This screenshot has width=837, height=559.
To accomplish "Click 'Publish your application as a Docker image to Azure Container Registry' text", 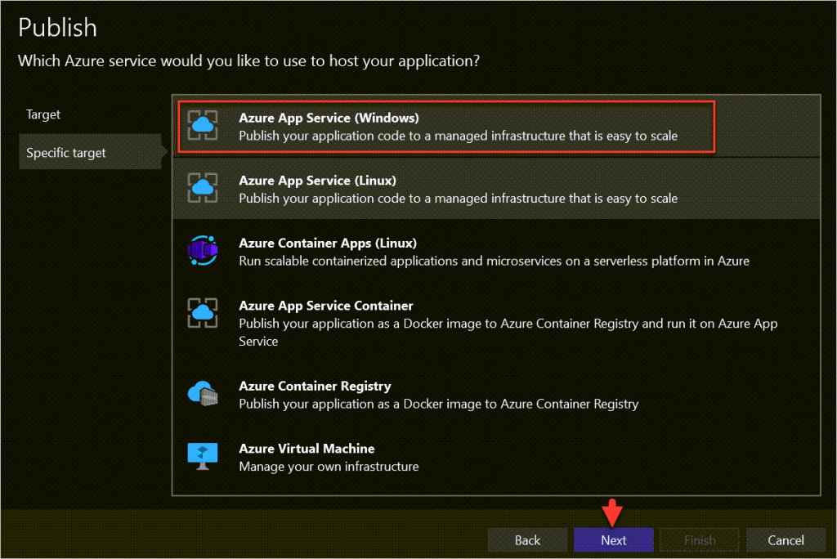I will pyautogui.click(x=438, y=404).
